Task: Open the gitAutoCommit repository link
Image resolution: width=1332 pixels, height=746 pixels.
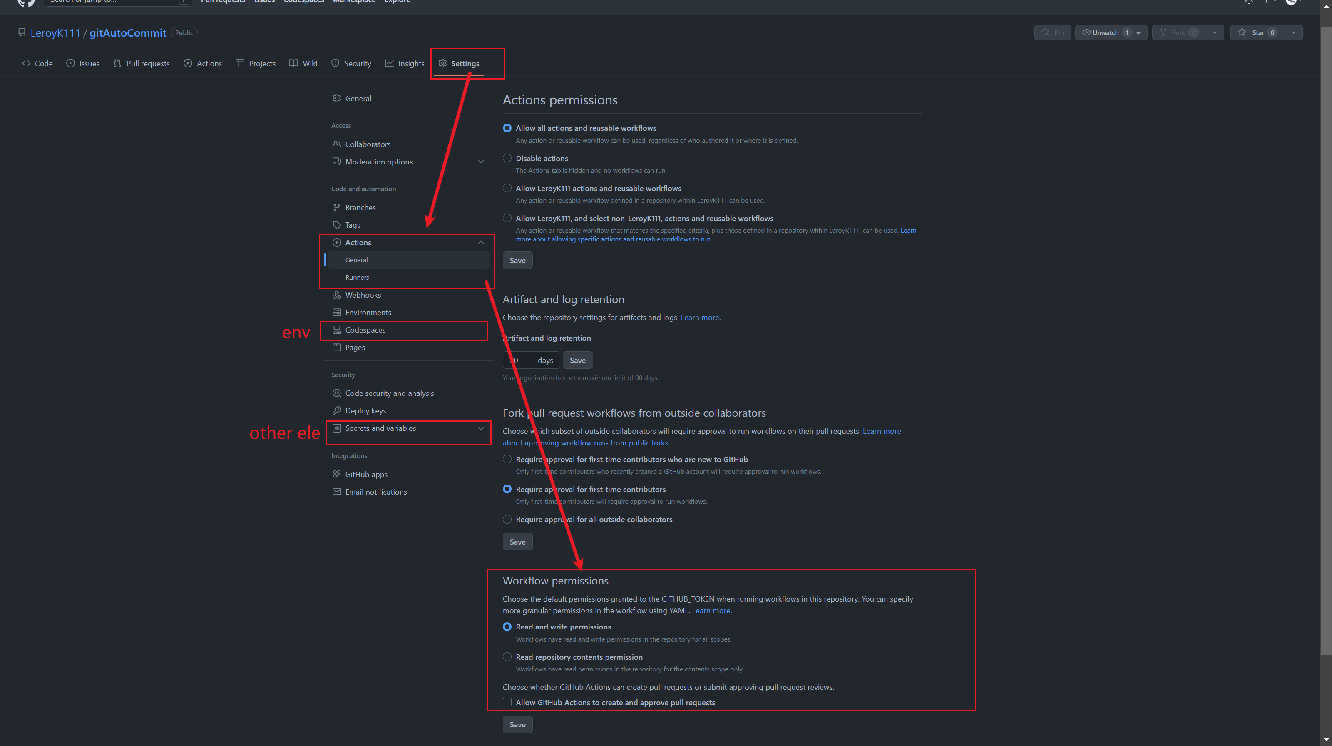Action: pos(128,32)
